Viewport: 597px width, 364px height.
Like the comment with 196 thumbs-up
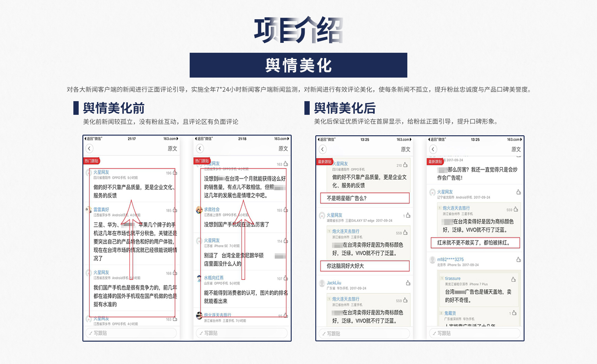tap(175, 173)
